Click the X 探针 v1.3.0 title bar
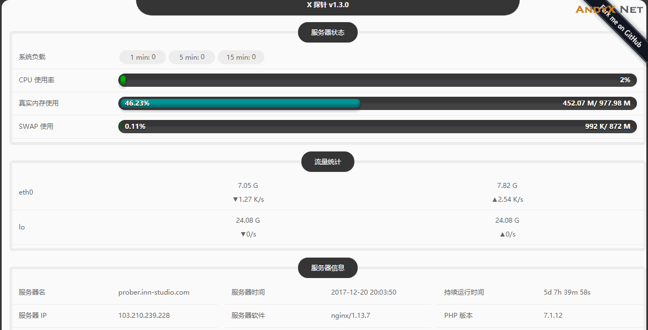This screenshot has width=648, height=330. click(x=327, y=6)
